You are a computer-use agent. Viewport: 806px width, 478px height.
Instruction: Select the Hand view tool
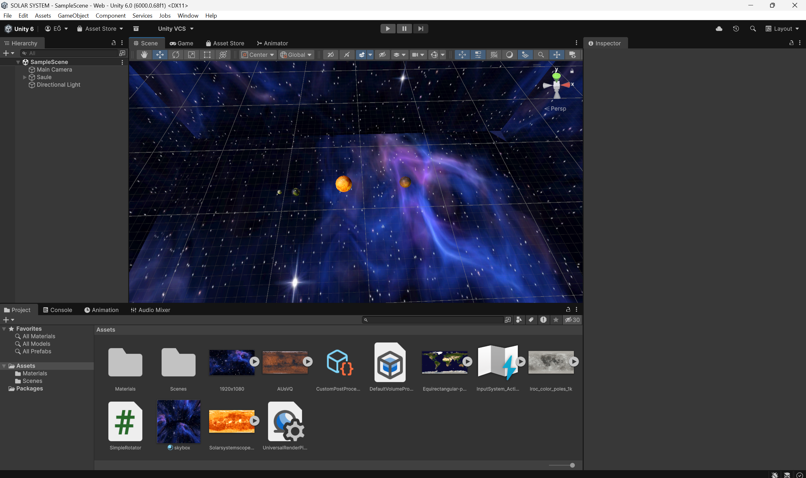click(144, 55)
